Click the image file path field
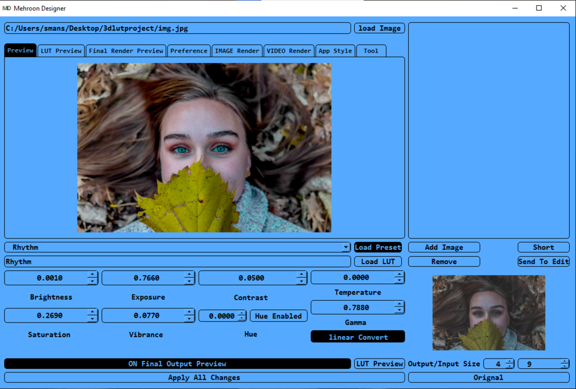The height and width of the screenshot is (389, 576). (178, 28)
